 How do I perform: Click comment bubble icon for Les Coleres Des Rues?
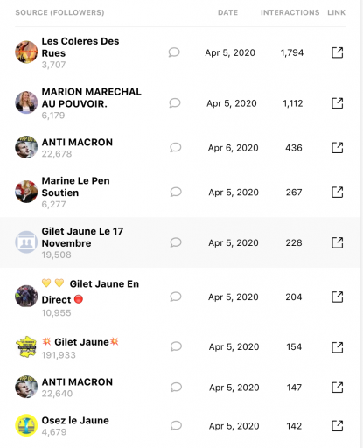click(x=174, y=52)
